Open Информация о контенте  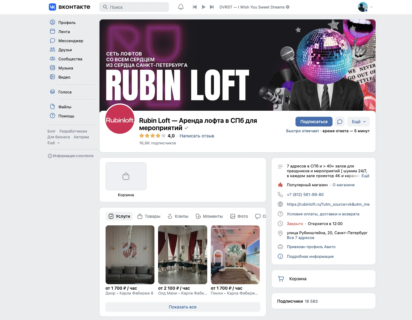pyautogui.click(x=71, y=156)
